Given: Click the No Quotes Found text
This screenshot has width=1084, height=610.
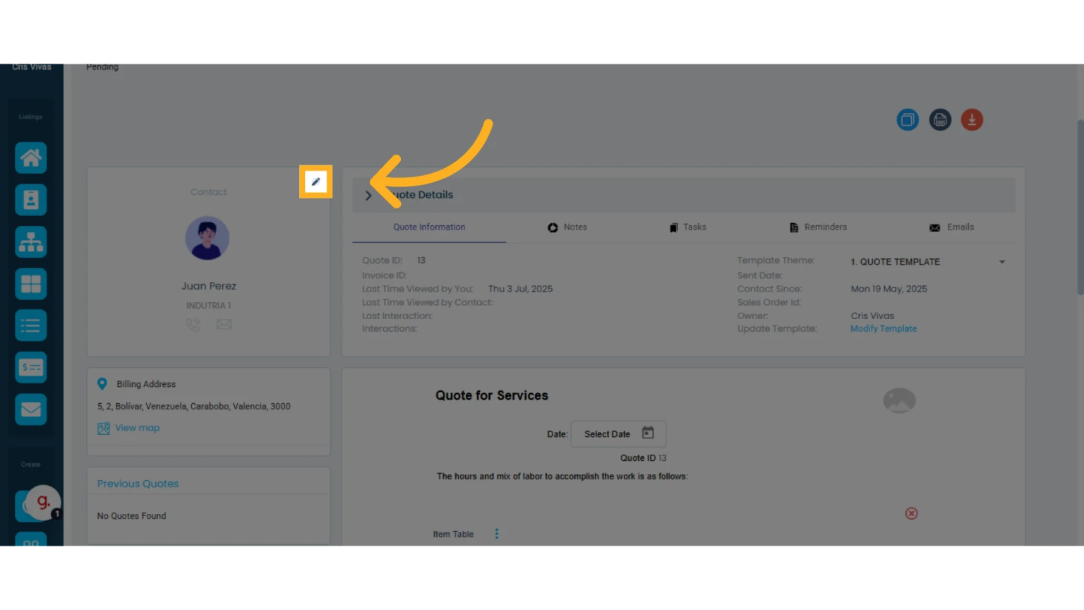Looking at the screenshot, I should pos(131,516).
